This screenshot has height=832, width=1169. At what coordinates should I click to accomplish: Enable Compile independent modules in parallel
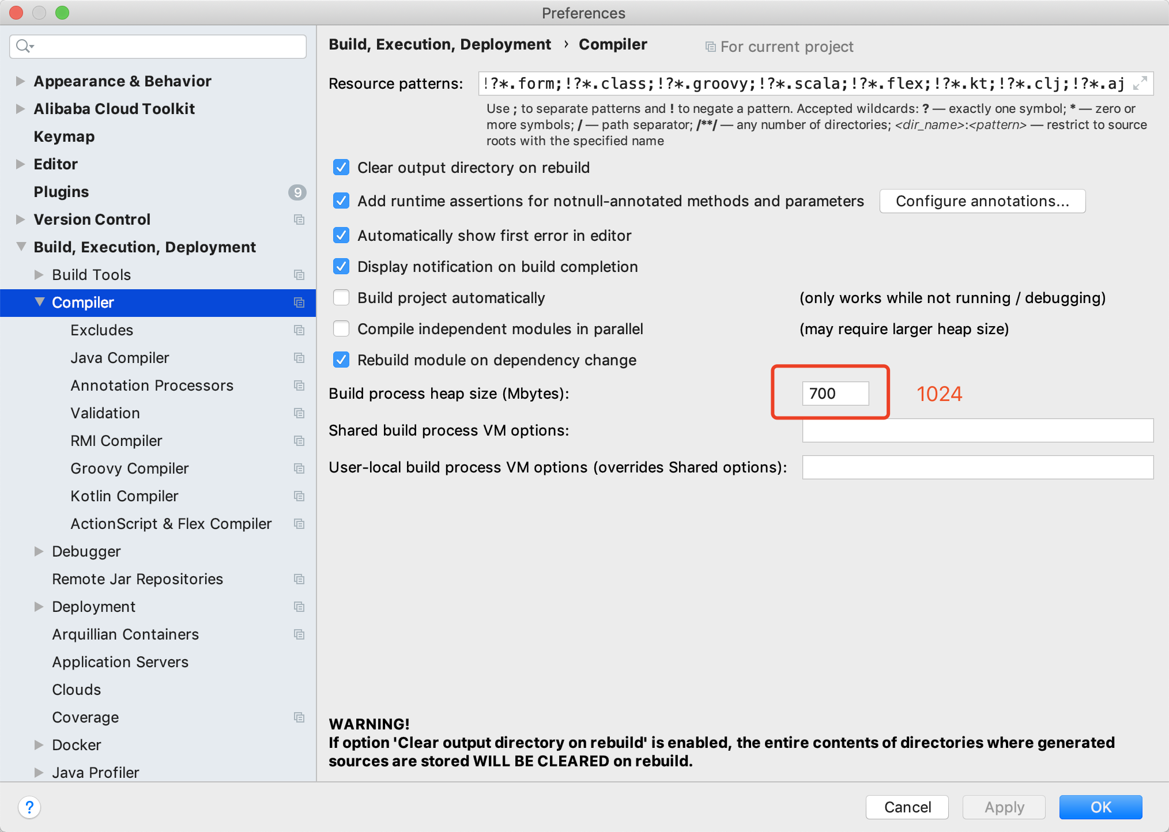point(341,329)
